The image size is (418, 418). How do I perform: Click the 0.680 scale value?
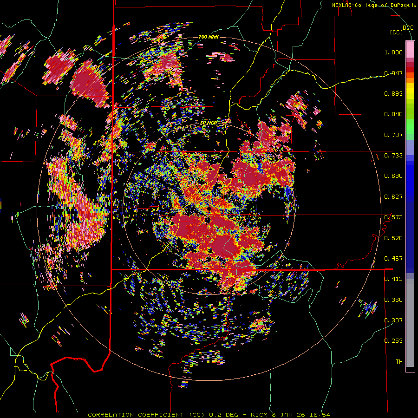click(393, 176)
